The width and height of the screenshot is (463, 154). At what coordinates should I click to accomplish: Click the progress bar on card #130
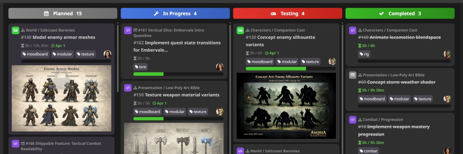click(x=291, y=69)
